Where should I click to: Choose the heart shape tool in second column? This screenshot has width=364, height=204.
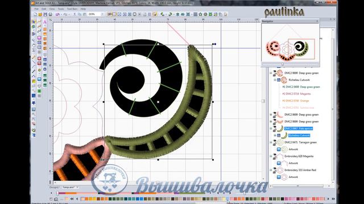tap(39, 86)
